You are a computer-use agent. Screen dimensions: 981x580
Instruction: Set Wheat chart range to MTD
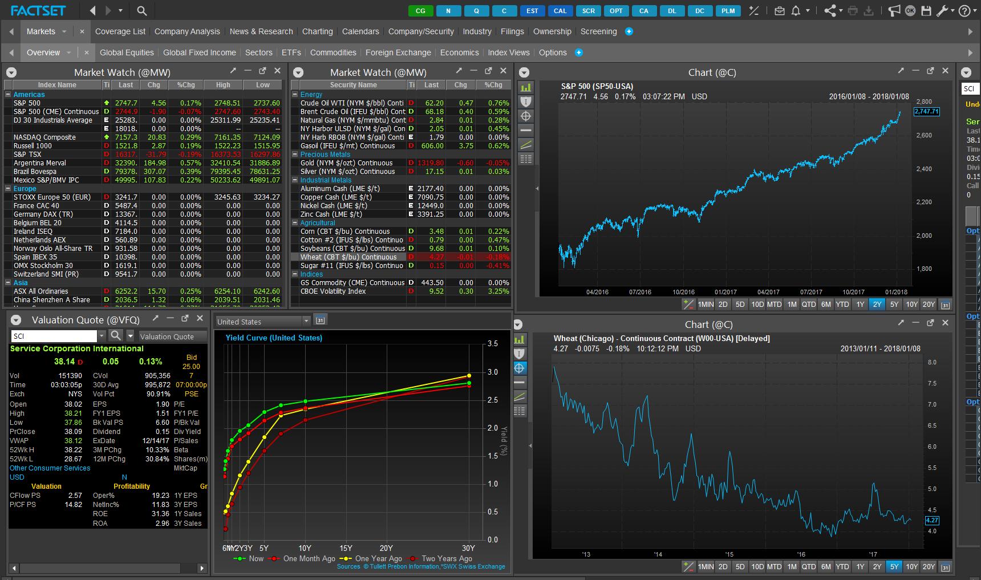[x=774, y=566]
